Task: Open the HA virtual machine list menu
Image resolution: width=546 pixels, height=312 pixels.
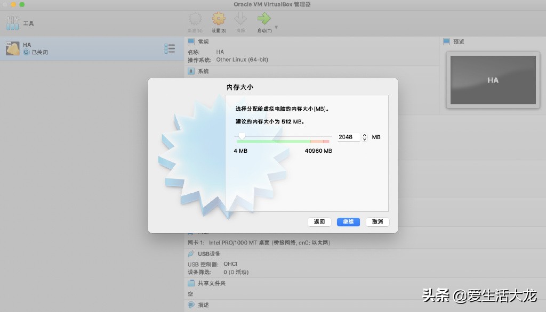Action: pyautogui.click(x=170, y=48)
